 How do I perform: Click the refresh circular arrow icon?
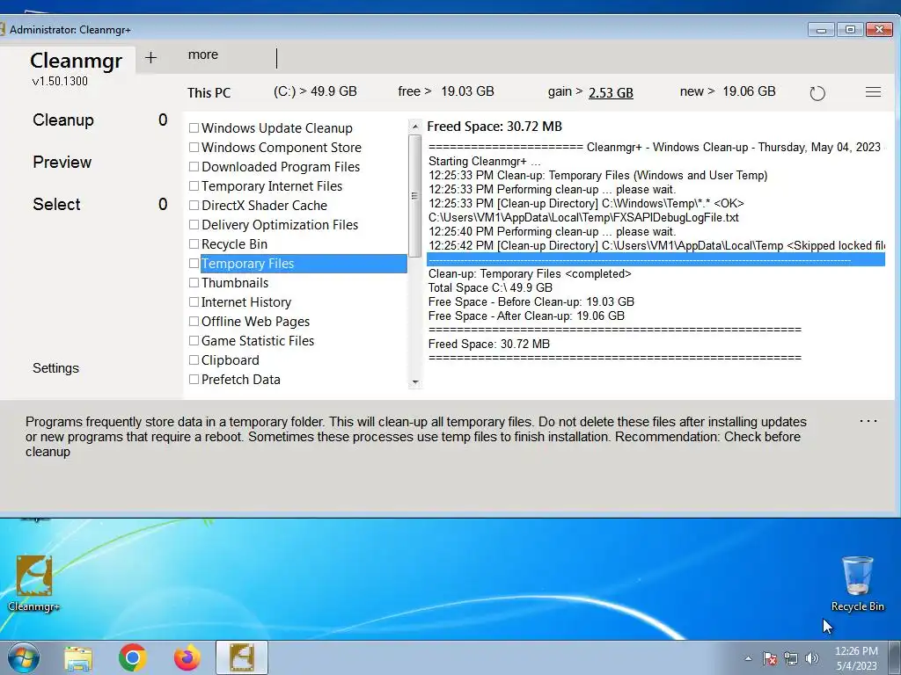pos(817,93)
